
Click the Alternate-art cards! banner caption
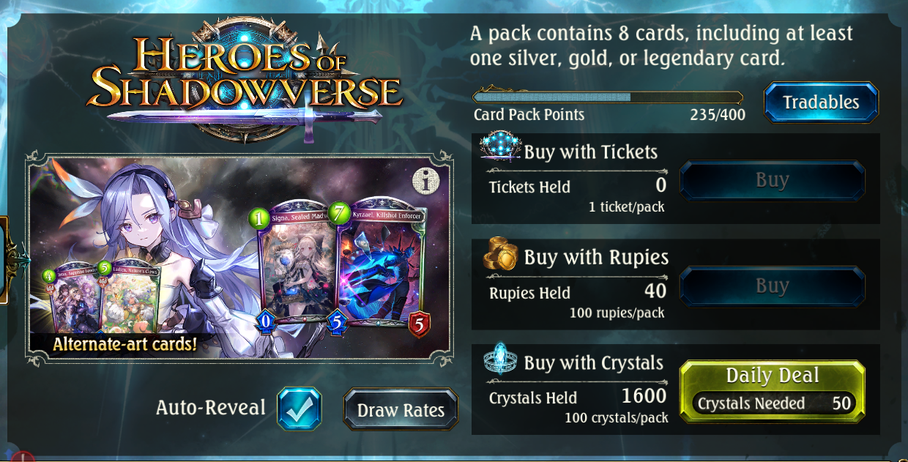coord(124,343)
